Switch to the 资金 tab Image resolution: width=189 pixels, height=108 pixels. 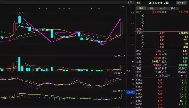coord(152,9)
